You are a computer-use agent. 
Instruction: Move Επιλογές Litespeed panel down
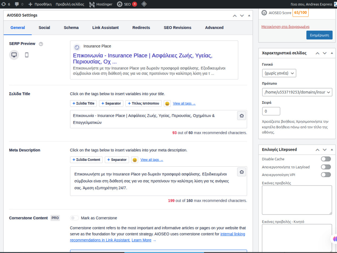tap(325, 150)
